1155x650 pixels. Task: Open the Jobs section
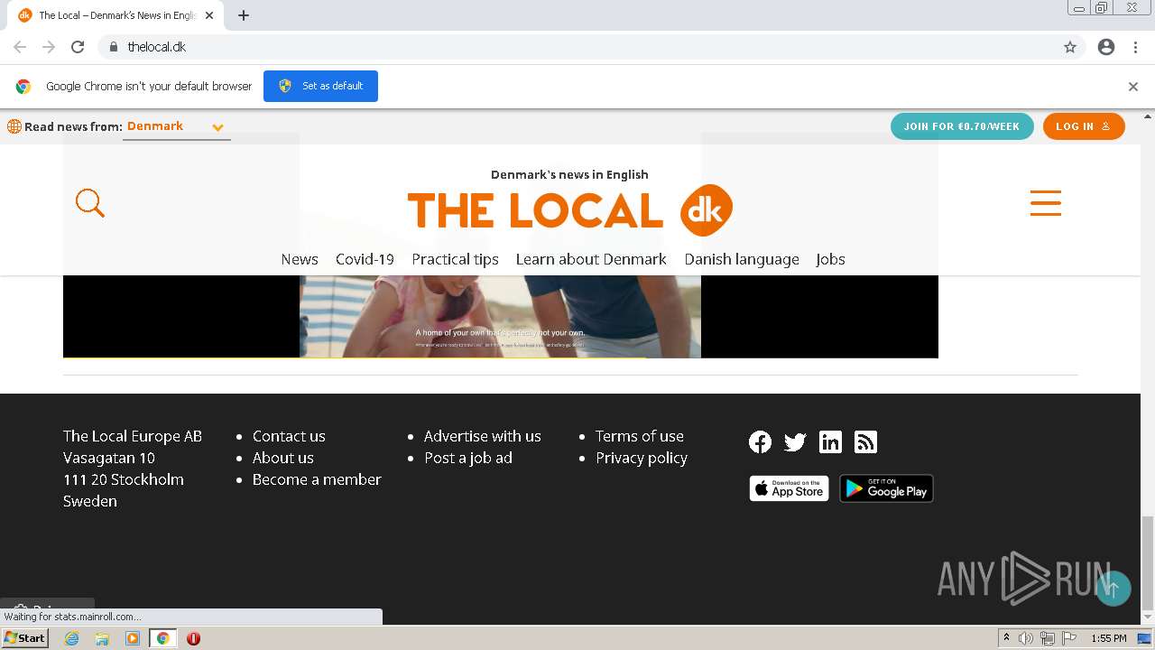[830, 259]
